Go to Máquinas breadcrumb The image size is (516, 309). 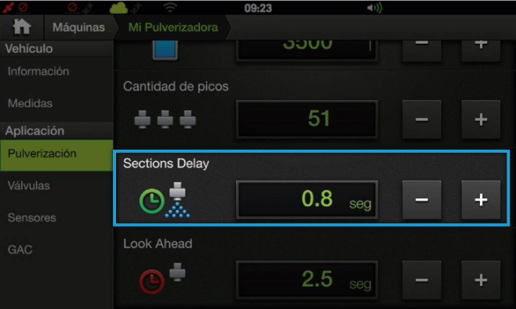pyautogui.click(x=79, y=27)
